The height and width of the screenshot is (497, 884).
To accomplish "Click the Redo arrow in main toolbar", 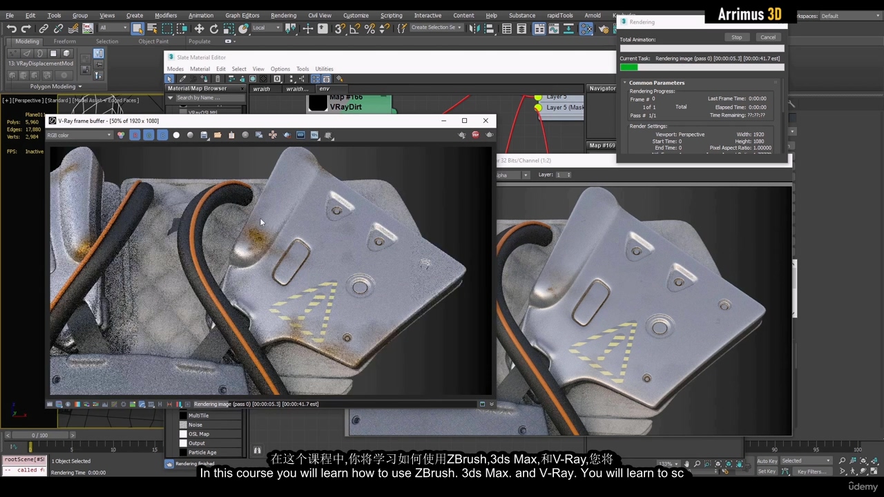I will pyautogui.click(x=26, y=28).
